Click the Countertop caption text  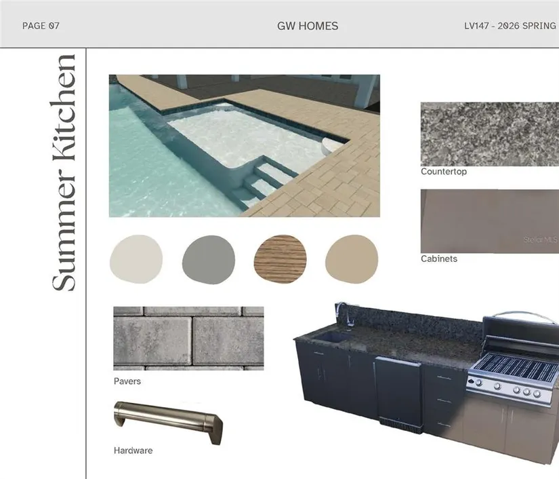click(x=443, y=172)
